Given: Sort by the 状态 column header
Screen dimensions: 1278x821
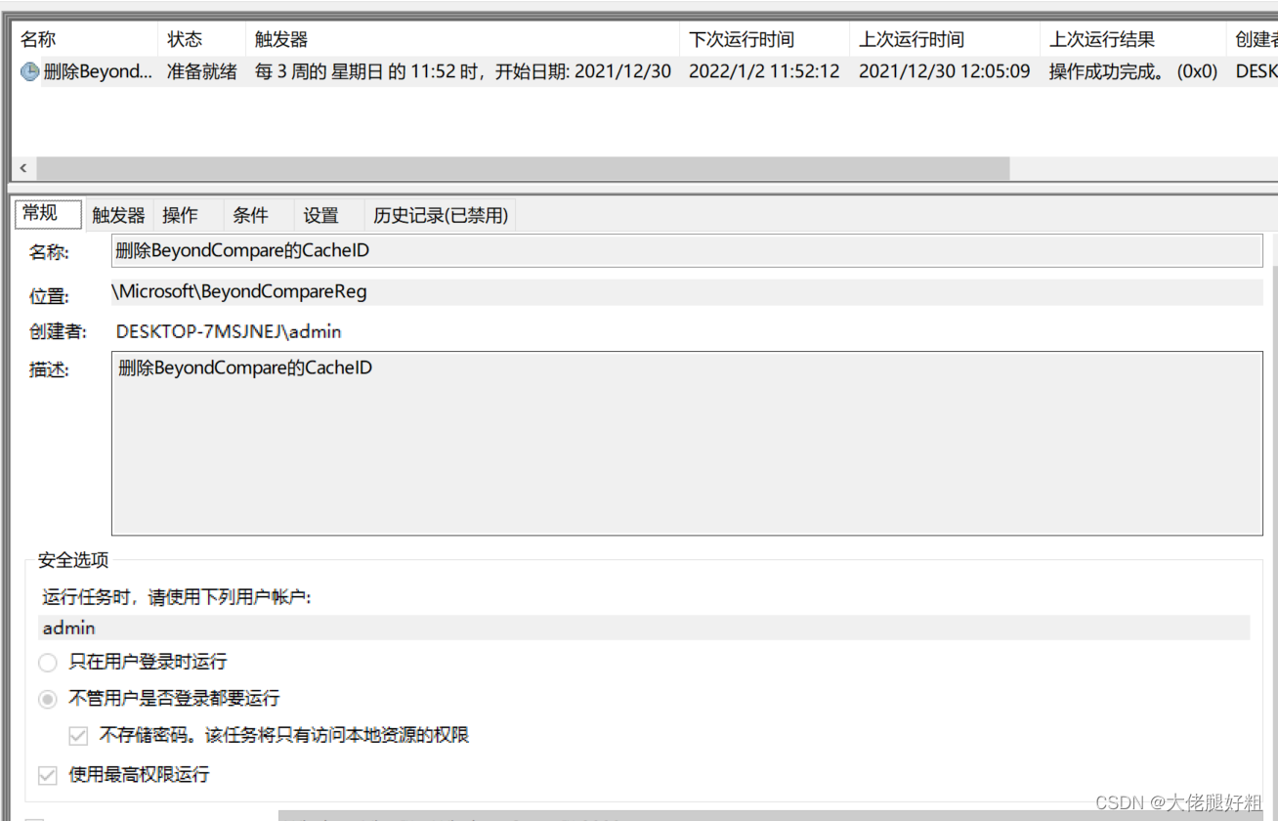Looking at the screenshot, I should [x=201, y=39].
